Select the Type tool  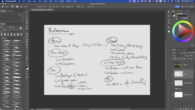click(x=27, y=49)
